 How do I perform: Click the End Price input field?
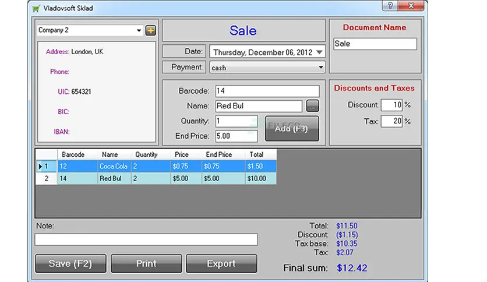click(236, 136)
